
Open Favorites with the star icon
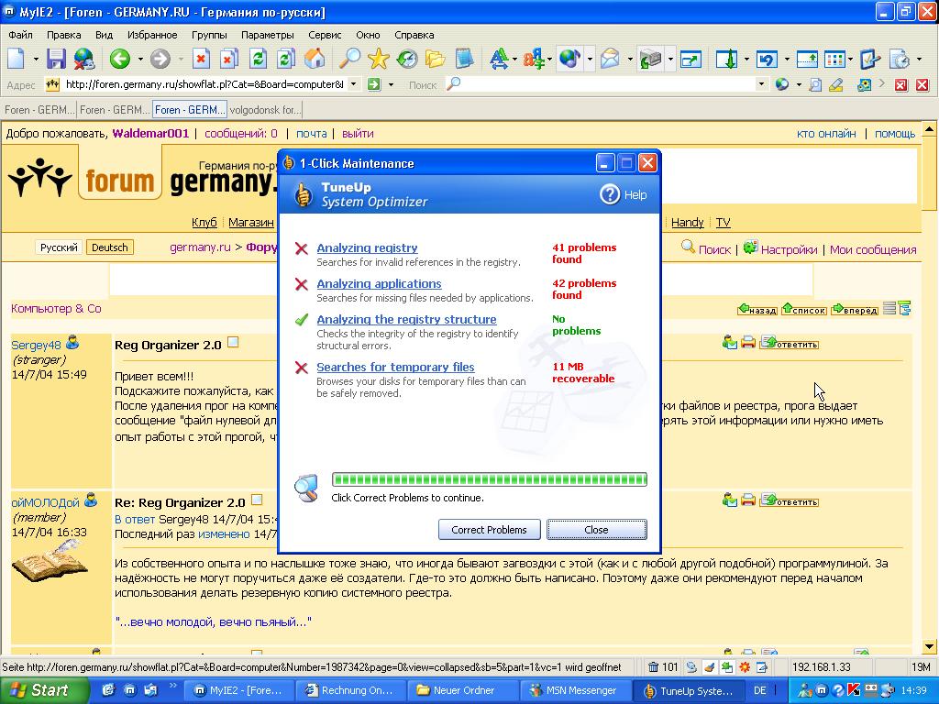click(x=379, y=59)
